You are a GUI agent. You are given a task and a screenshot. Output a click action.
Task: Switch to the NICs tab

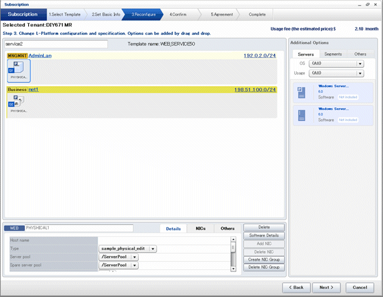pyautogui.click(x=201, y=228)
